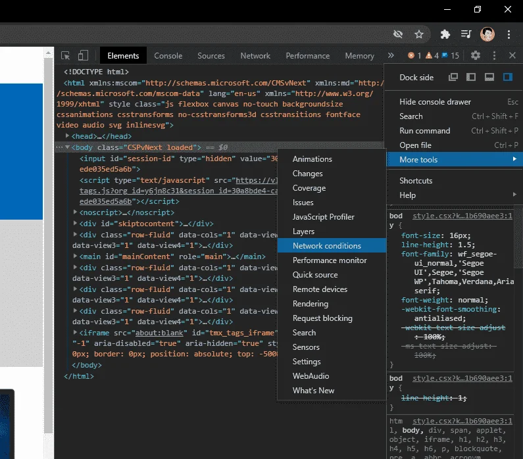Choose Hide console drawer
The image size is (523, 459).
coord(455,102)
